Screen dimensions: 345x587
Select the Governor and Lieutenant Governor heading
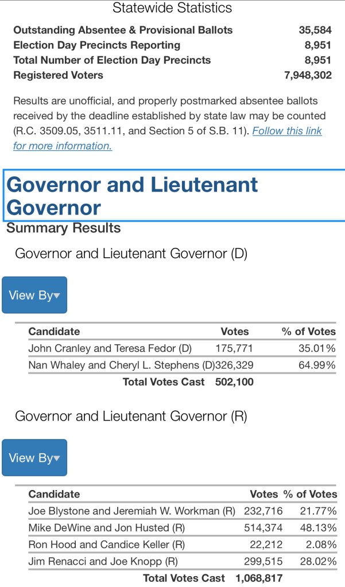(132, 195)
